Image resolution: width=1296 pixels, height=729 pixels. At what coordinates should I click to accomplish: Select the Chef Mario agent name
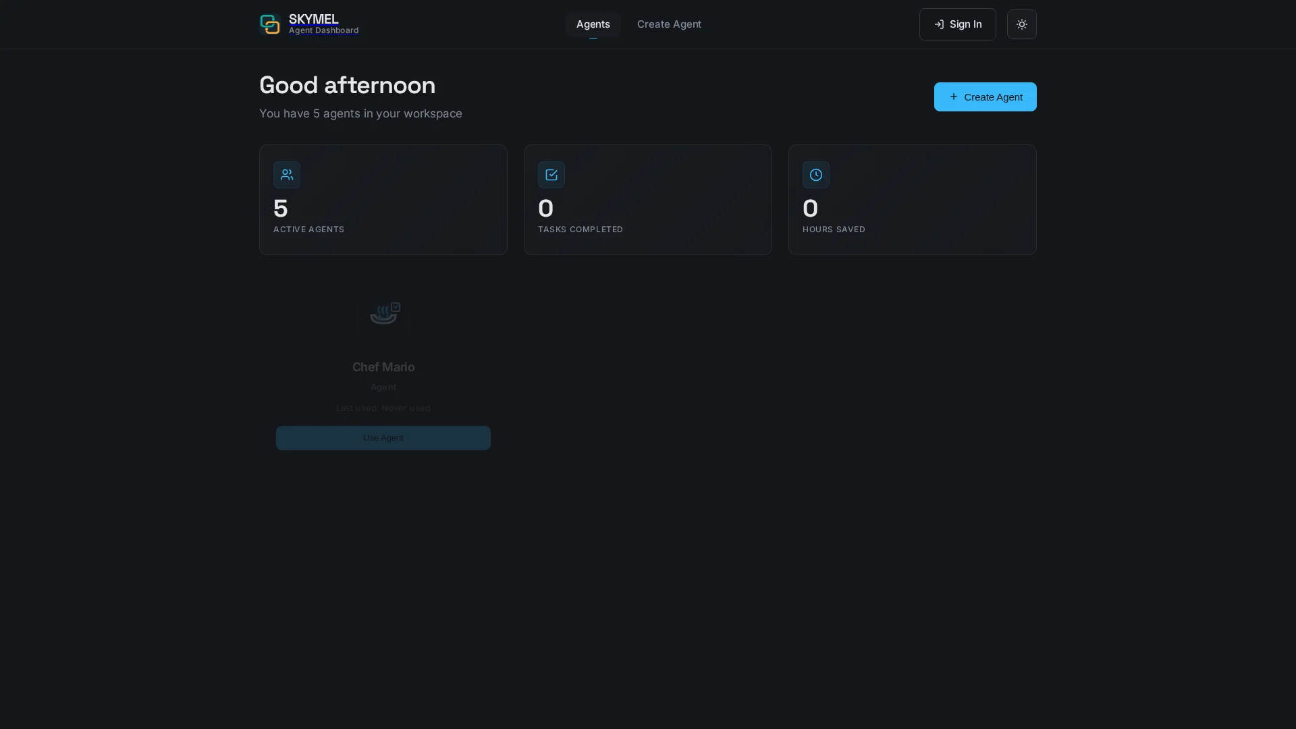(x=383, y=367)
